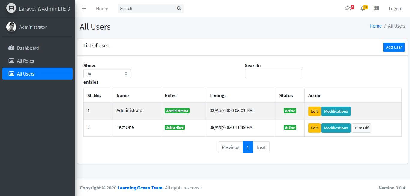
Task: Click the search magnifier icon
Action: [x=179, y=8]
